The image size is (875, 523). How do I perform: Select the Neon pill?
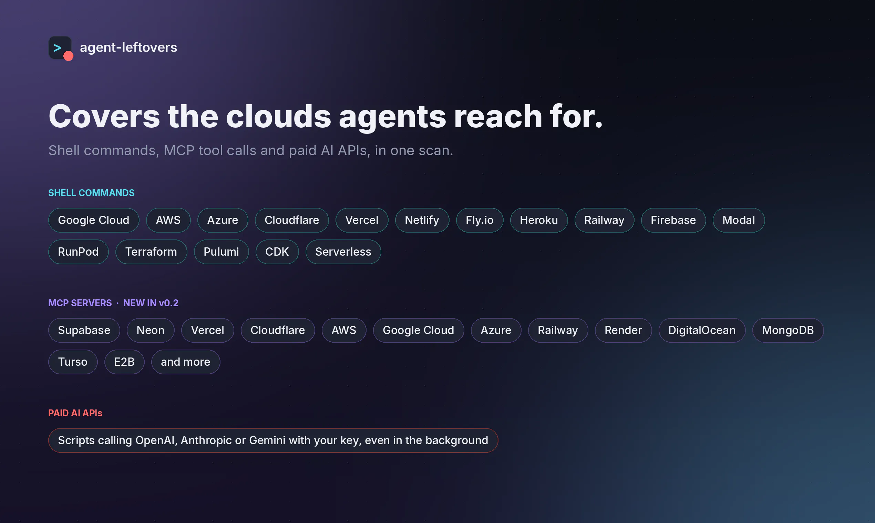coord(151,330)
